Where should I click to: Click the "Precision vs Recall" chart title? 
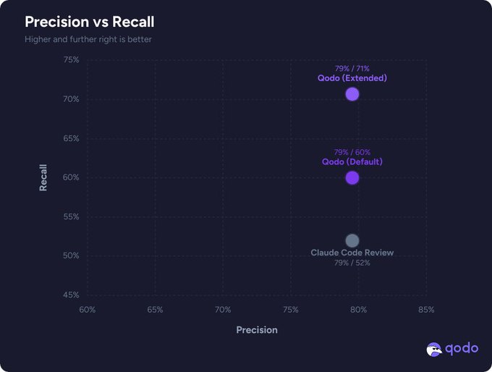[x=90, y=22]
